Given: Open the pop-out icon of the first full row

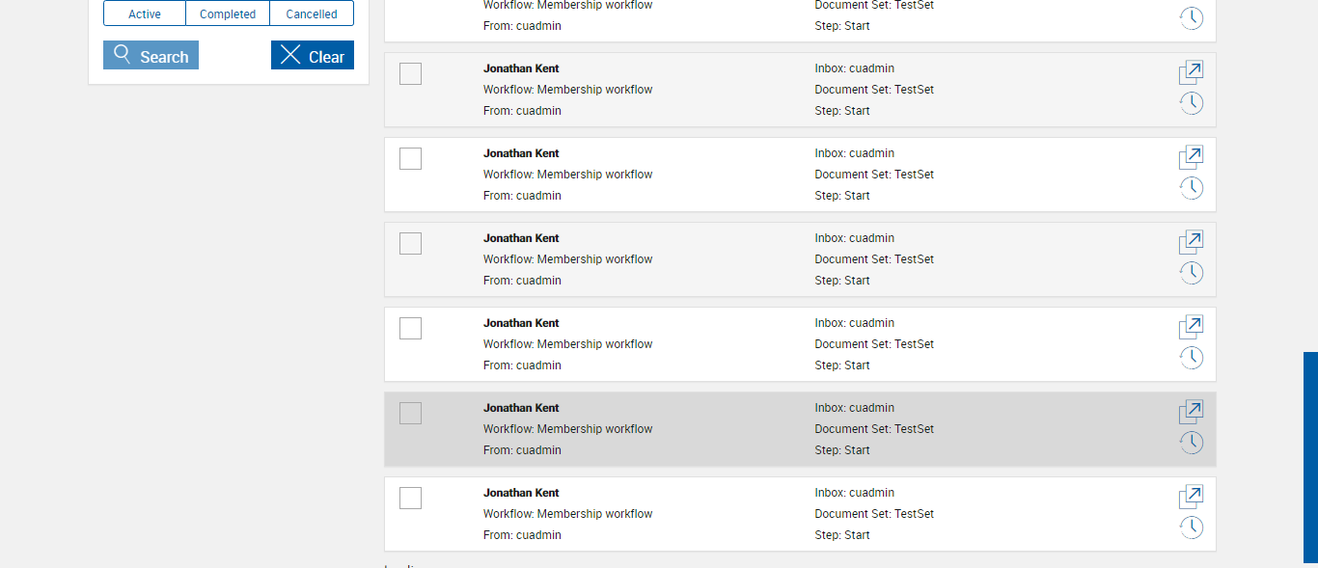Looking at the screenshot, I should pos(1192,72).
